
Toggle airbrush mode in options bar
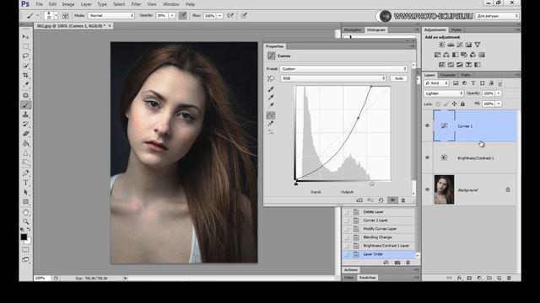[x=230, y=15]
